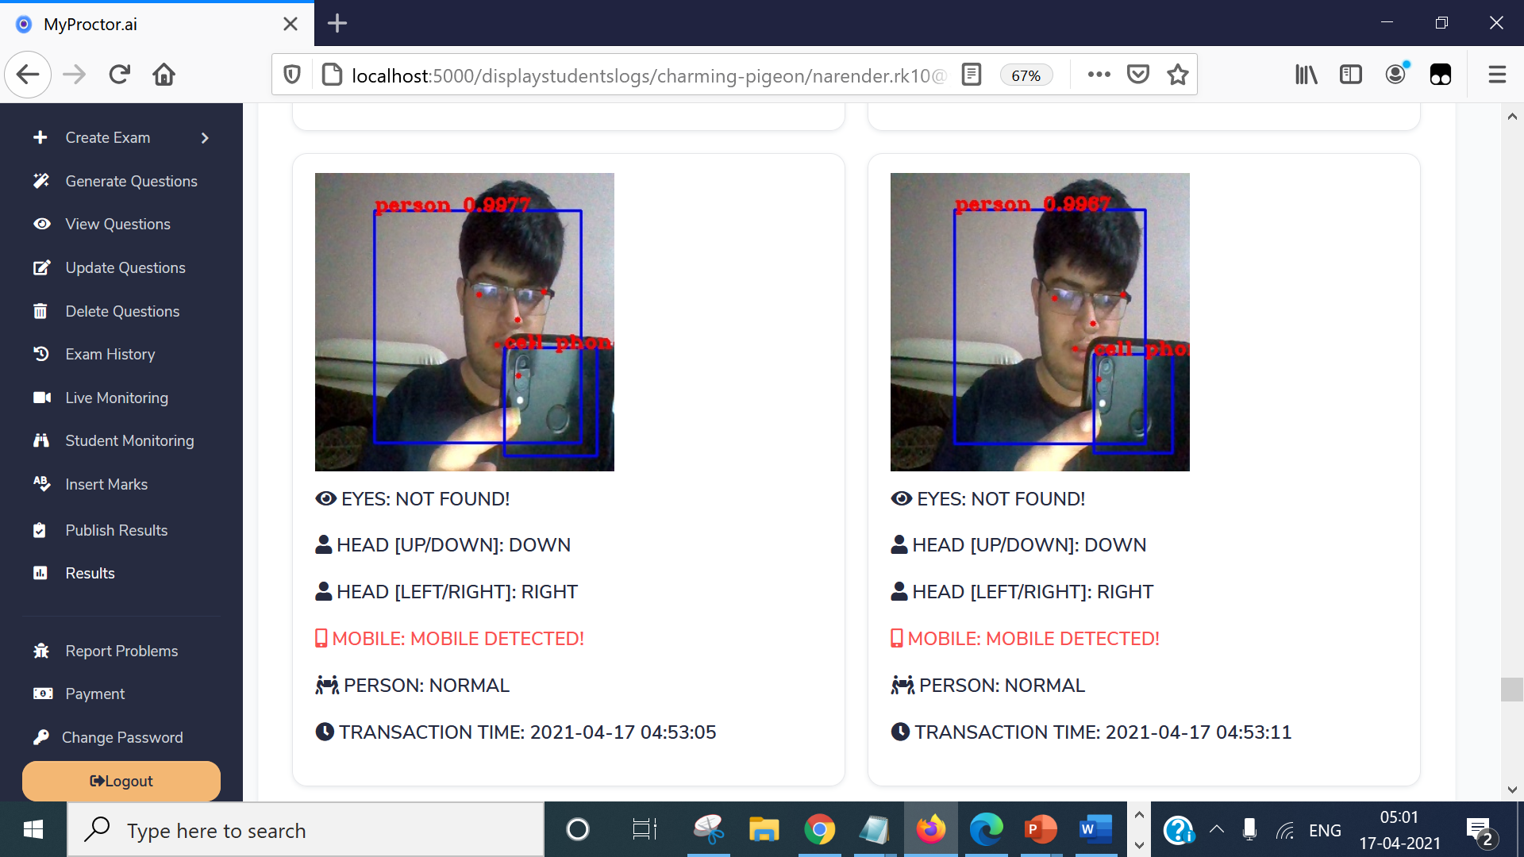Open the page actions three-dots menu

[1099, 75]
